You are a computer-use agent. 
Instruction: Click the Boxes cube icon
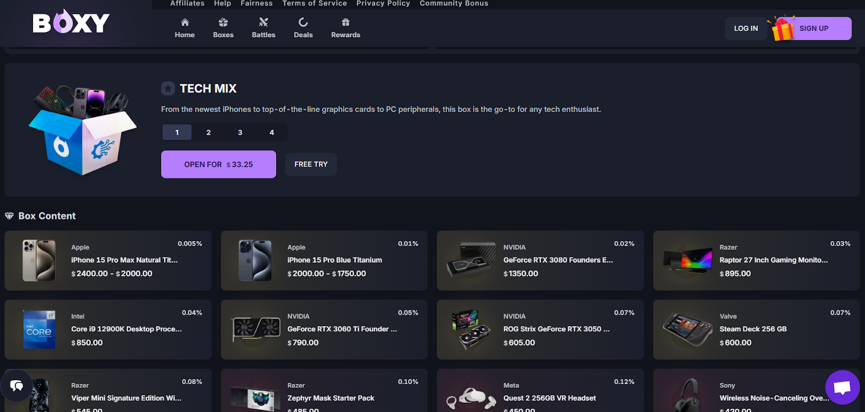[223, 22]
